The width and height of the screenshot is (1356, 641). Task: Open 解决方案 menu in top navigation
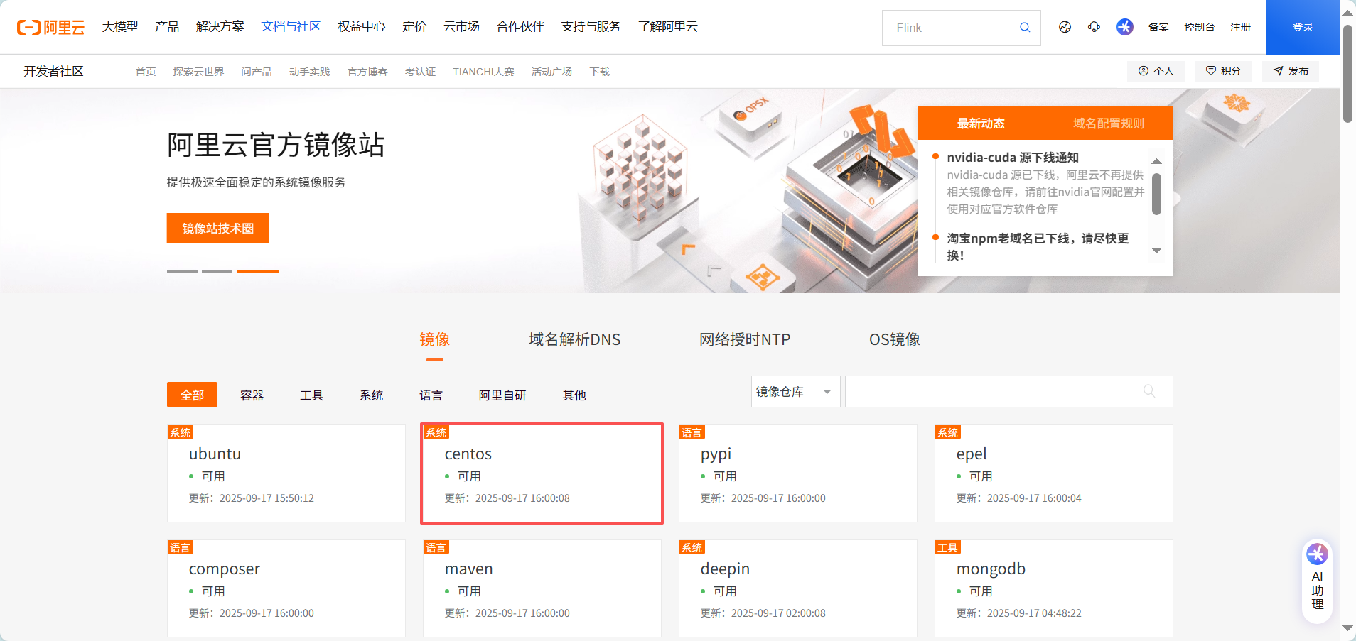tap(220, 27)
